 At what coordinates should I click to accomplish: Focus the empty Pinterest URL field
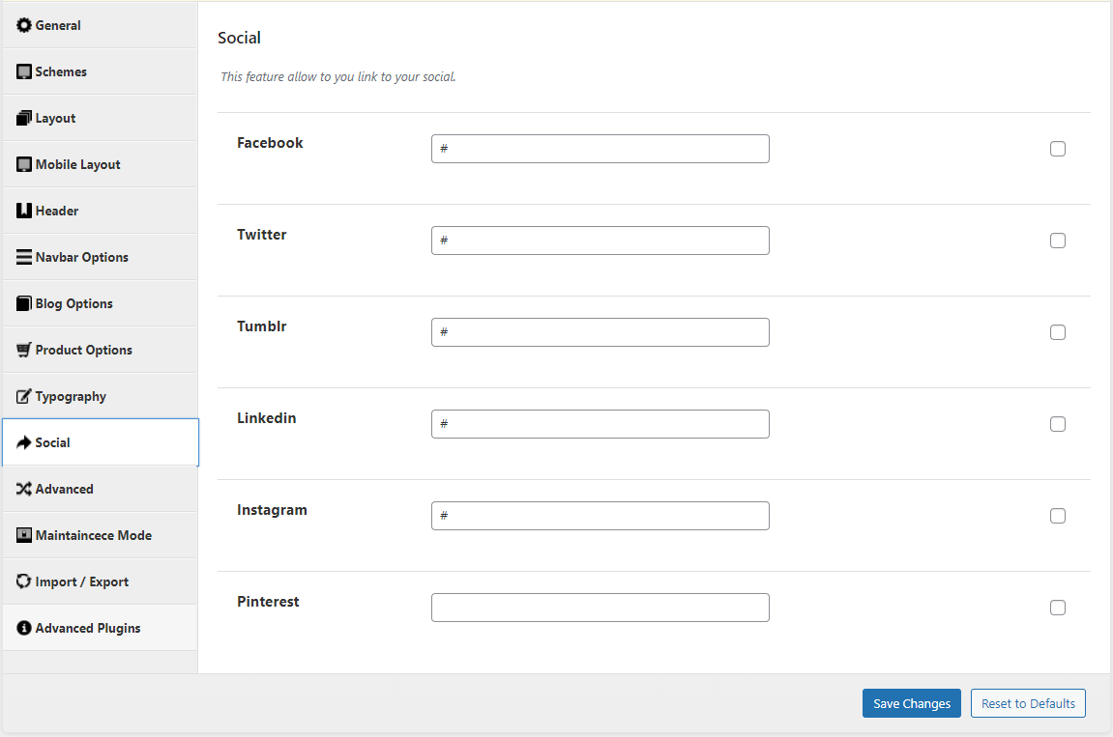pyautogui.click(x=600, y=608)
